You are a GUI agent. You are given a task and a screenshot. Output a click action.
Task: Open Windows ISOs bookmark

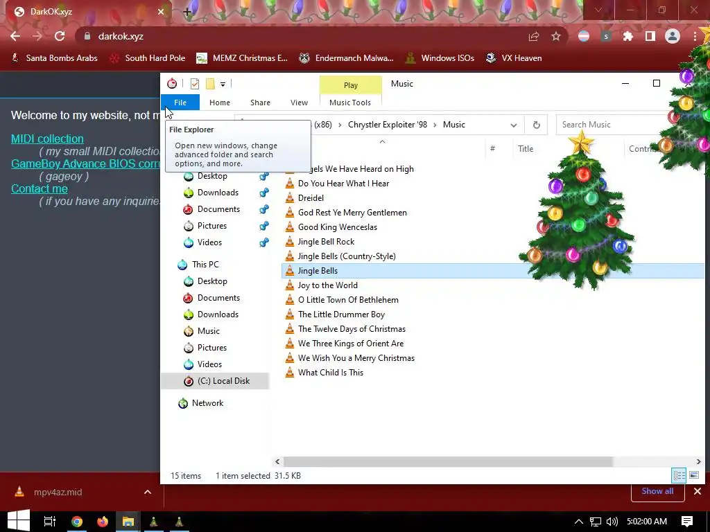coord(440,58)
